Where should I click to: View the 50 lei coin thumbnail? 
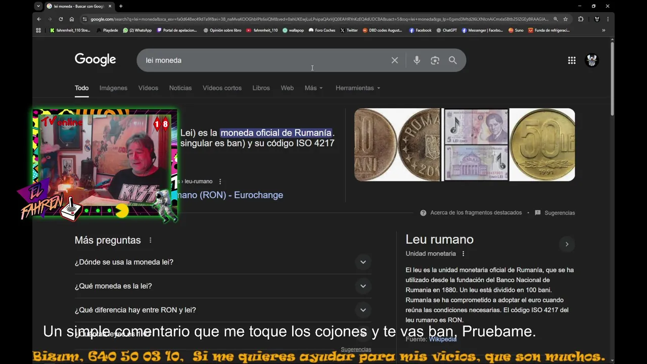click(x=542, y=145)
